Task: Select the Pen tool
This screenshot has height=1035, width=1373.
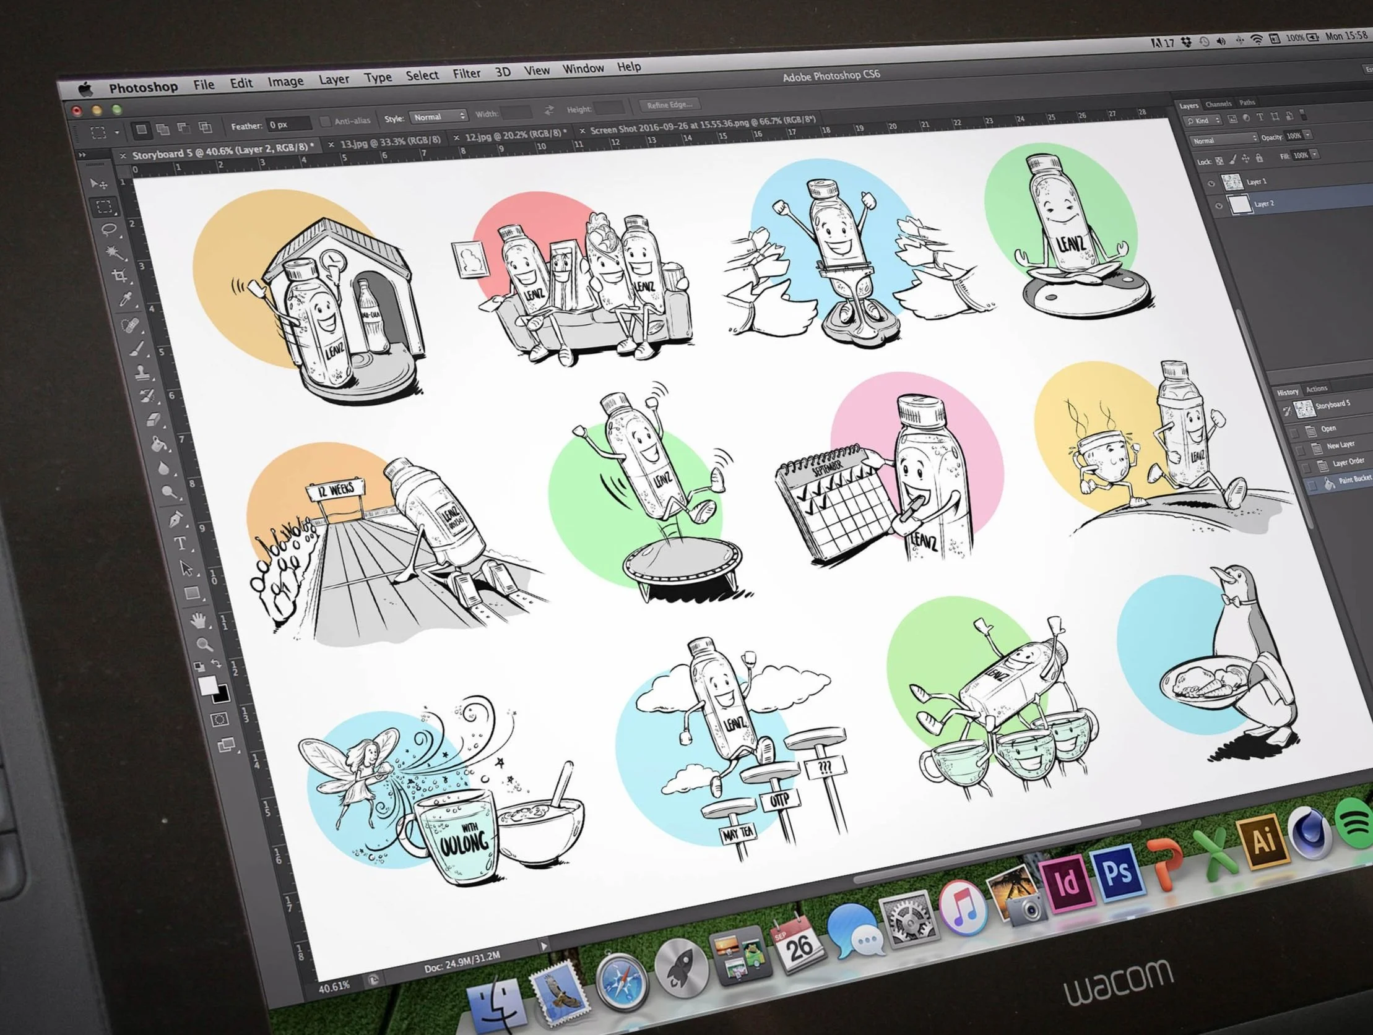Action: pos(175,518)
